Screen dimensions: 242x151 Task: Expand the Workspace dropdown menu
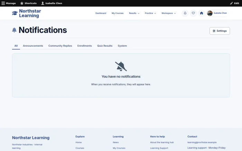169,13
